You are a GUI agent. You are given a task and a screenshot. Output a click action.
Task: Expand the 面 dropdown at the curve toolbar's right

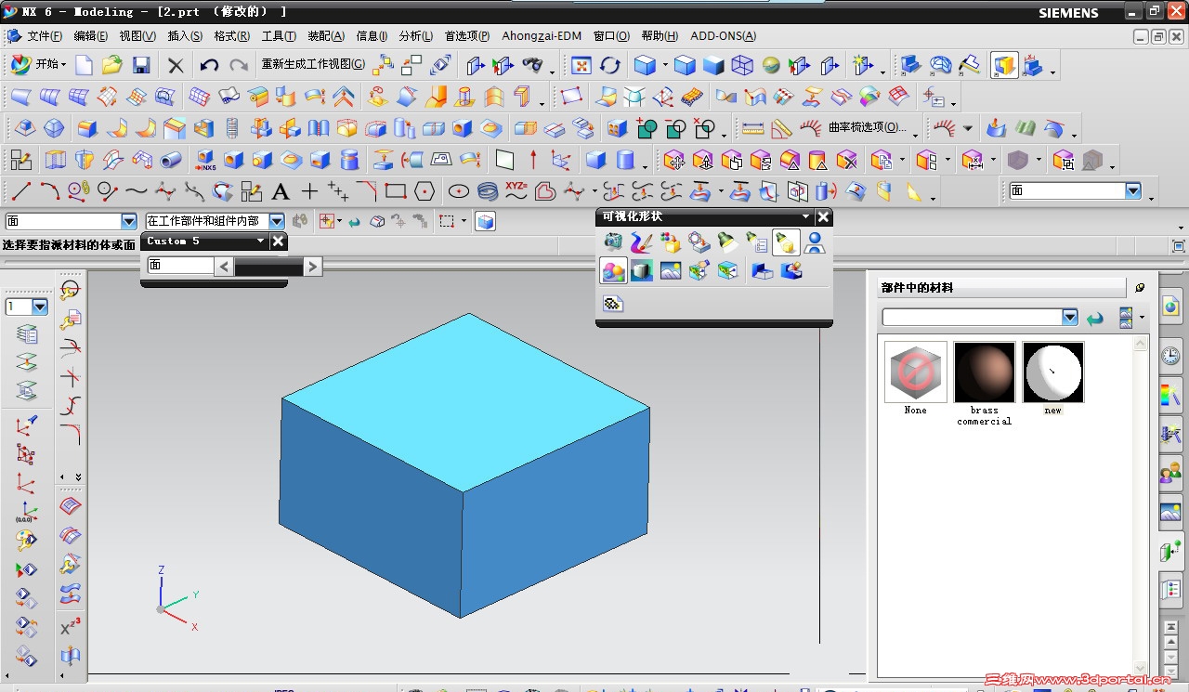(1133, 190)
